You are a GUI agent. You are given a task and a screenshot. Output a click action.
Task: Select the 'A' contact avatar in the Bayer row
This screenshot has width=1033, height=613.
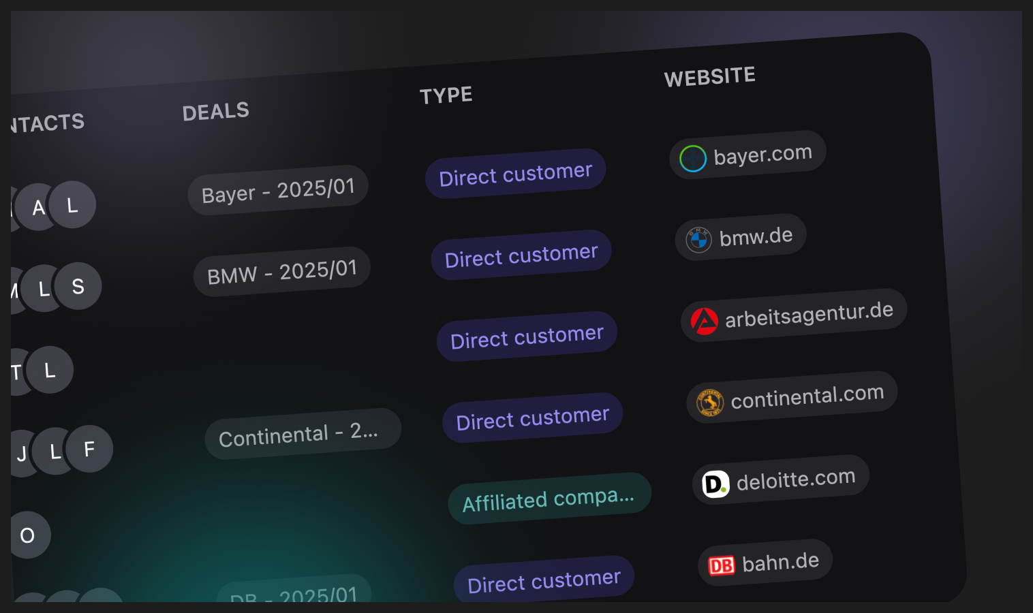coord(38,207)
